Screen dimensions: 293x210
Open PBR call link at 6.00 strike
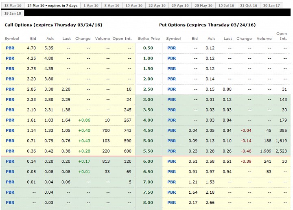click(10, 161)
